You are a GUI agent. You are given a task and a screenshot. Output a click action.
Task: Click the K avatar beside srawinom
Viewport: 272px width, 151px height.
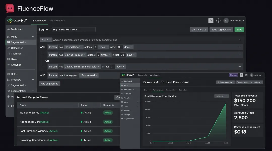(226, 20)
